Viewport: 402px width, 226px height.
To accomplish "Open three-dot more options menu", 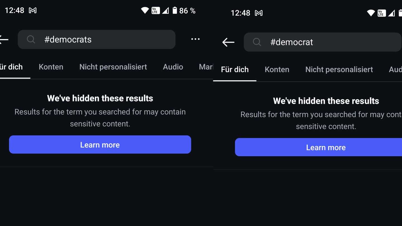I will pos(195,39).
